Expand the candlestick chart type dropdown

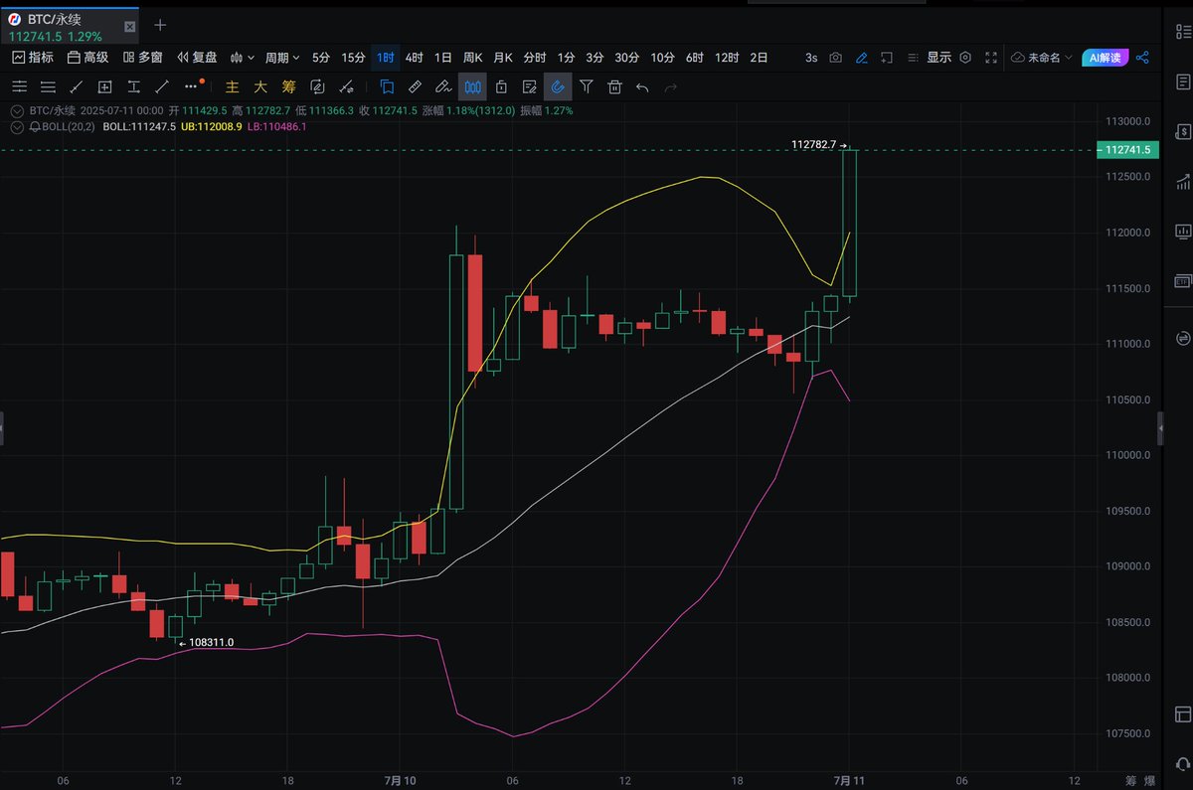point(243,58)
